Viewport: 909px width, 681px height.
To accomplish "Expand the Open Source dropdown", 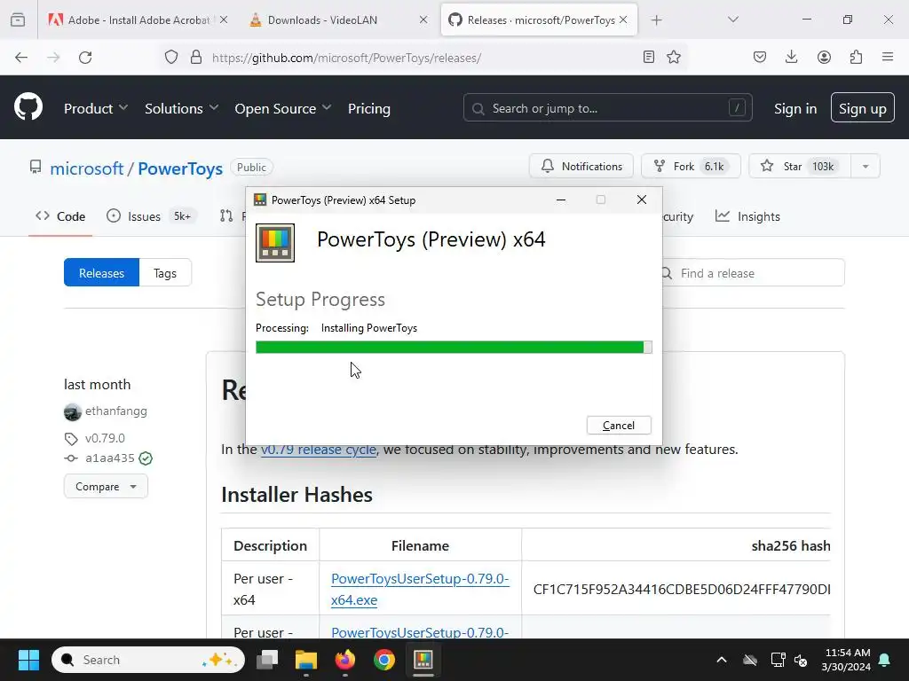I will (x=283, y=108).
